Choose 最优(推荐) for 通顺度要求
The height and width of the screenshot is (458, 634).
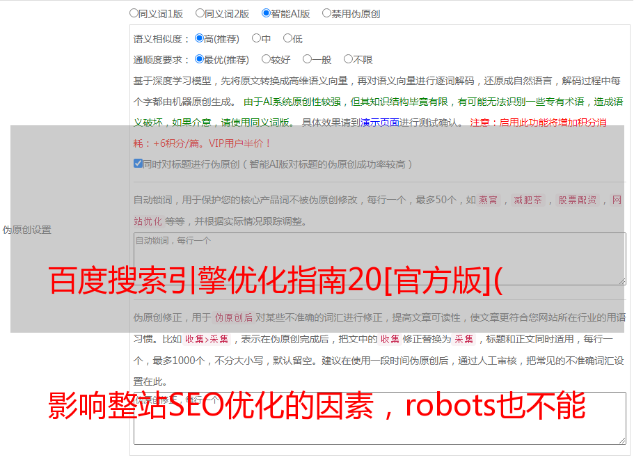click(199, 59)
